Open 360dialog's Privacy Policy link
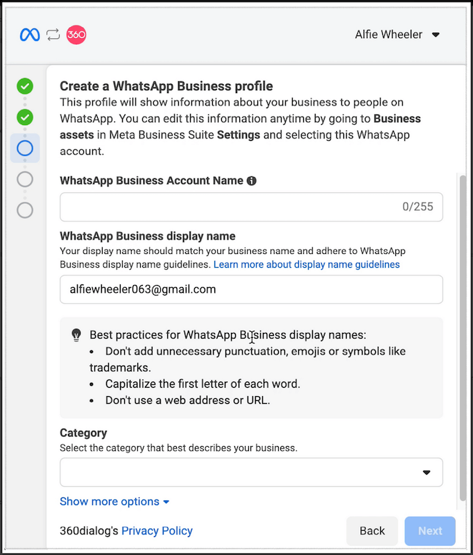The image size is (473, 555). pyautogui.click(x=157, y=531)
